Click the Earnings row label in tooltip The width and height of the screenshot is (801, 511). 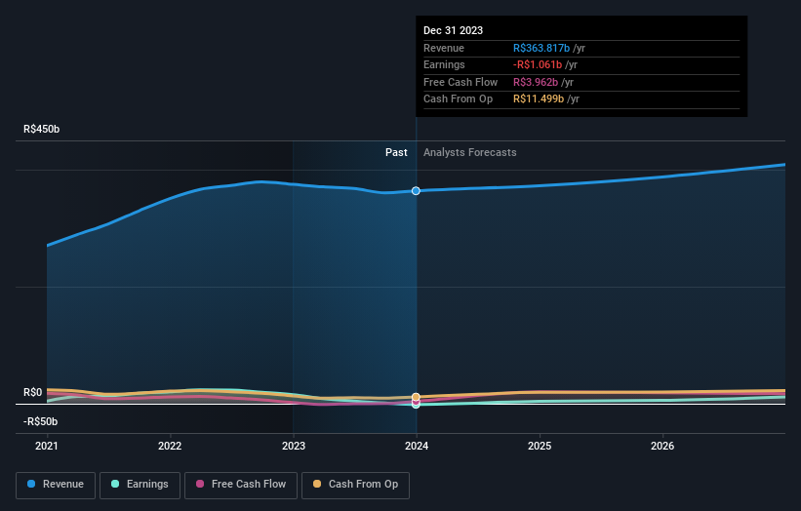[445, 64]
